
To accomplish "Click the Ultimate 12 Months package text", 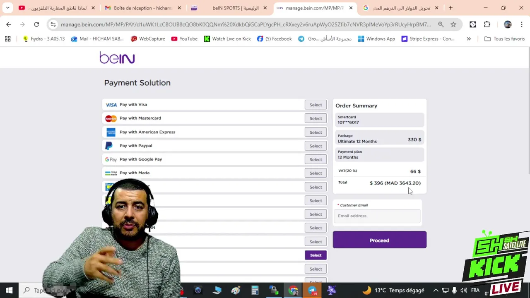I will tap(357, 141).
